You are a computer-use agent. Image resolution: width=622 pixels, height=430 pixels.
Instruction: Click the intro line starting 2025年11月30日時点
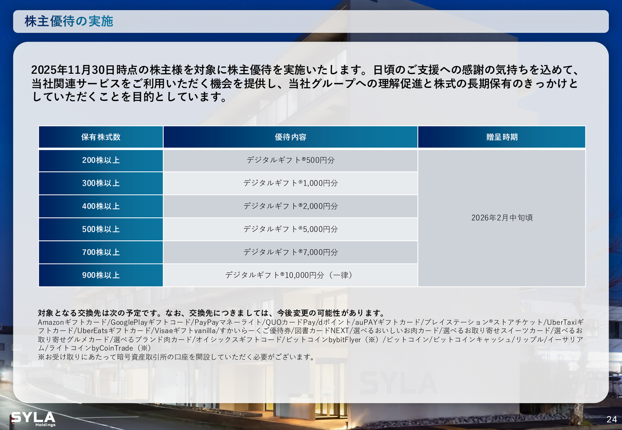304,70
